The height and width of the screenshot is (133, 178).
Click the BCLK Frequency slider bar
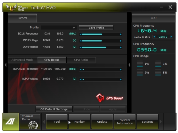click(x=100, y=34)
